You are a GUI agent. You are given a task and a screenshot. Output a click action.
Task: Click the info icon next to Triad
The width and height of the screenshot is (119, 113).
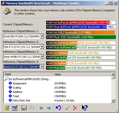point(10,96)
